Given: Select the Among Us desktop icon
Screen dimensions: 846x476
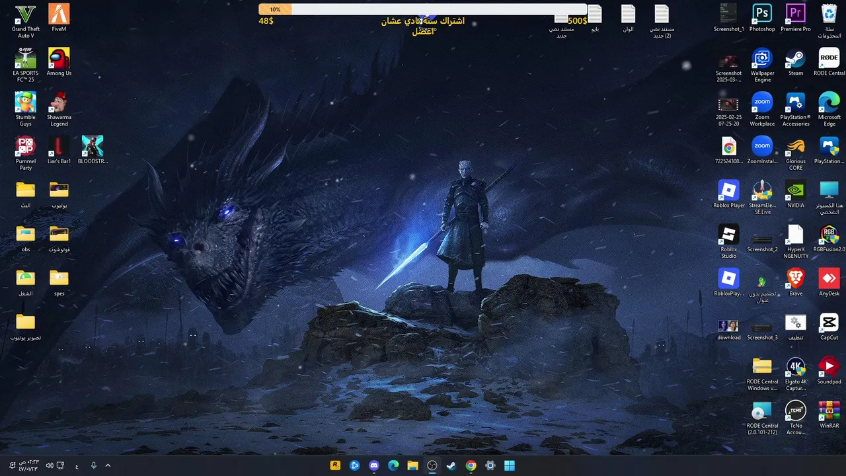Looking at the screenshot, I should (x=59, y=62).
